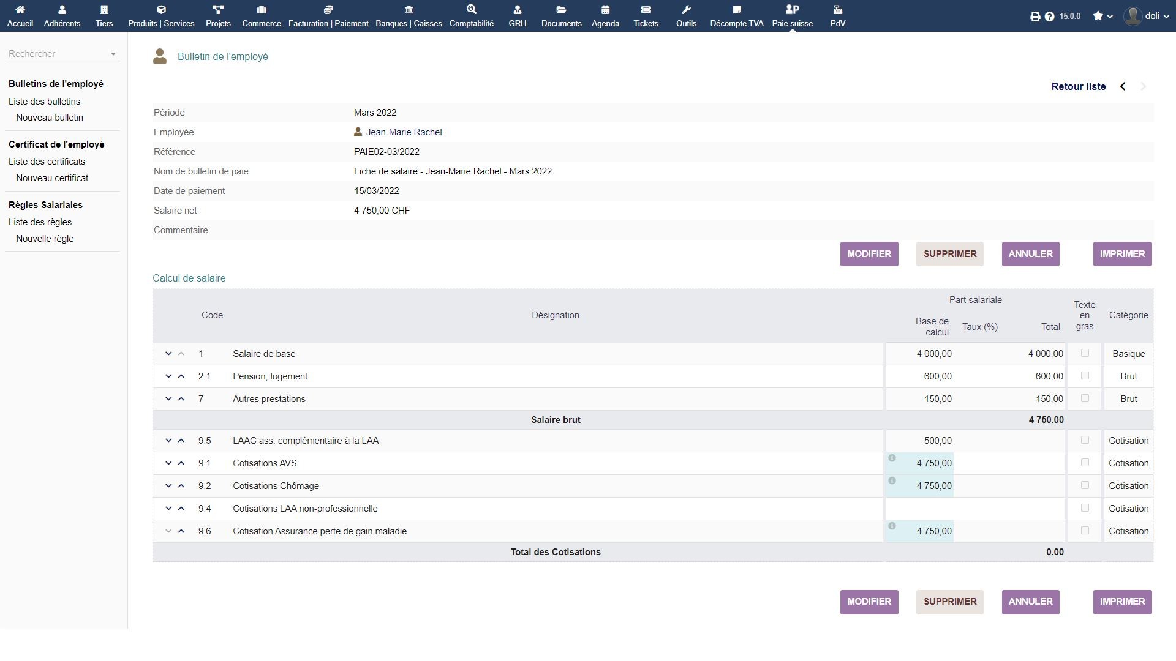The height and width of the screenshot is (661, 1176).
Task: Check bold text box for Cotisations AVS
Action: 1085,463
